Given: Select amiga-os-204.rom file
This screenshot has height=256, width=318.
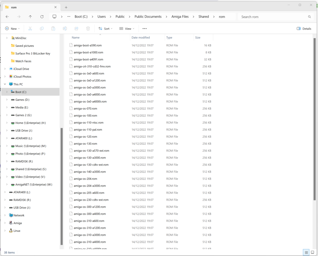Looking at the screenshot, I should [x=85, y=178].
